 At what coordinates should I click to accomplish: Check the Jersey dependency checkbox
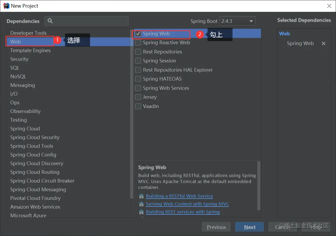point(138,97)
